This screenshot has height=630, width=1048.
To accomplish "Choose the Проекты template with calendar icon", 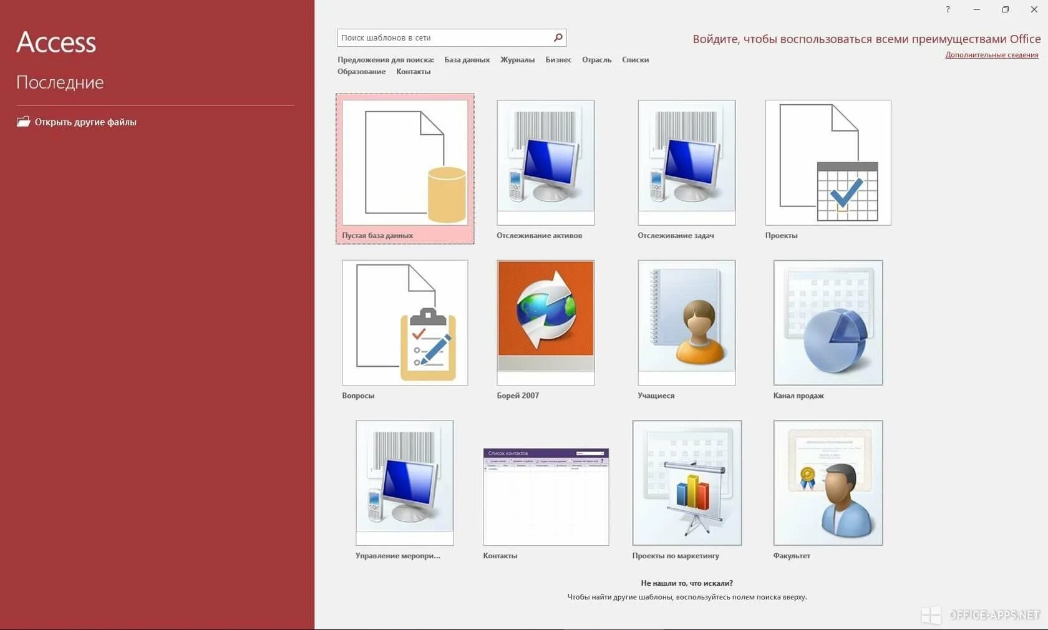I will point(828,162).
